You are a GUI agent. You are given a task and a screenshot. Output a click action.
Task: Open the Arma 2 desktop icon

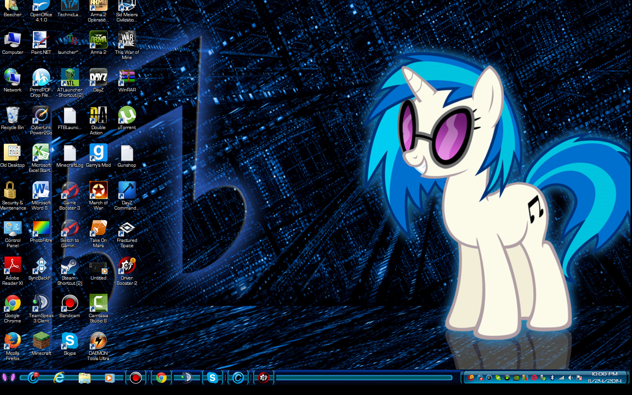coord(98,43)
